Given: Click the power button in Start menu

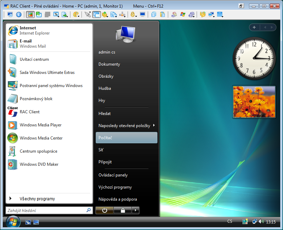Looking at the screenshot, I should [x=104, y=210].
